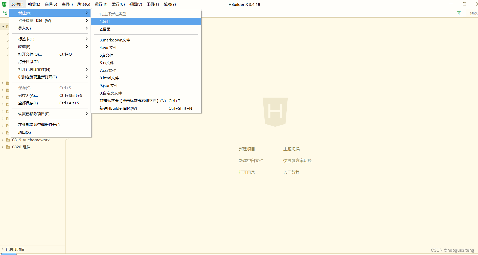Choose 打开目录(D)... menu entry
Image resolution: width=478 pixels, height=255 pixels.
pos(50,62)
